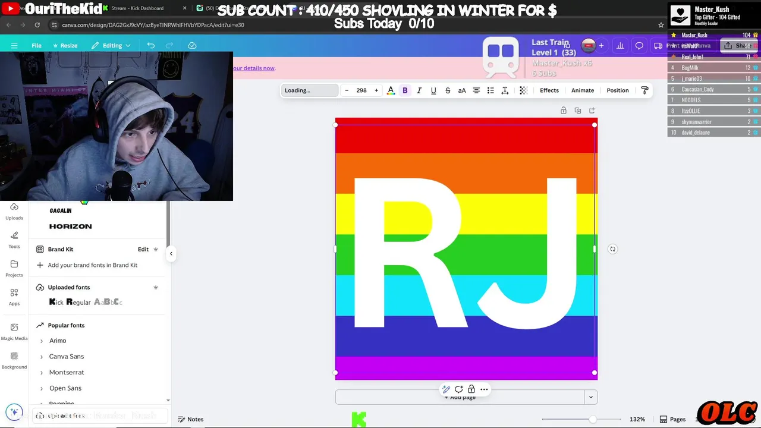Image resolution: width=761 pixels, height=428 pixels.
Task: Click the rotate handle beside the canvas
Action: (612, 249)
